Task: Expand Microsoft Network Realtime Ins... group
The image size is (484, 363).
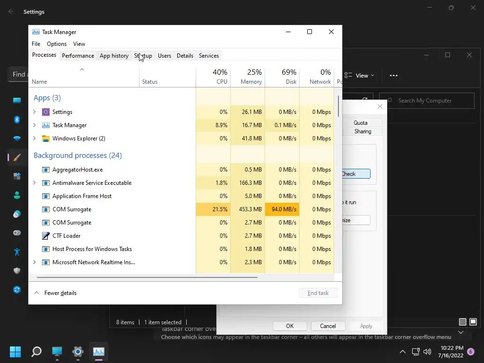Action: 34,262
